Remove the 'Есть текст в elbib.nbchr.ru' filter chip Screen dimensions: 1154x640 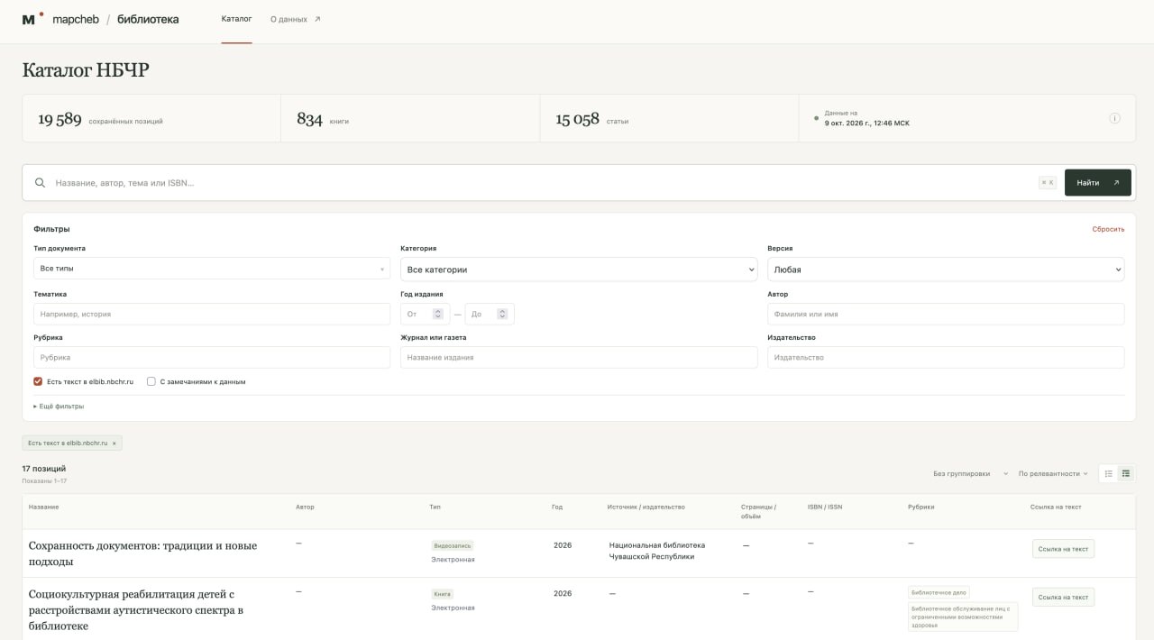tap(114, 443)
